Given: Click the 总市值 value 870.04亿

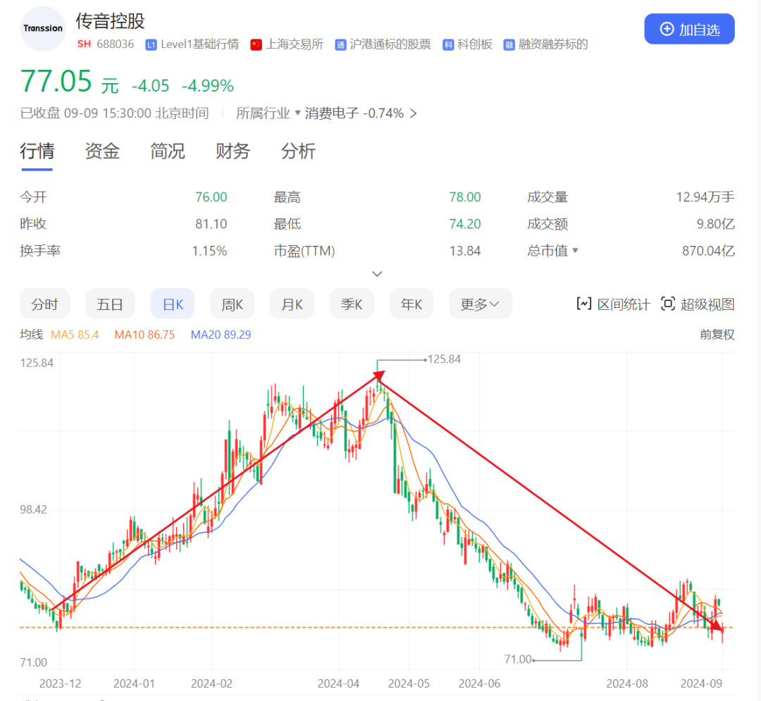Looking at the screenshot, I should click(708, 251).
